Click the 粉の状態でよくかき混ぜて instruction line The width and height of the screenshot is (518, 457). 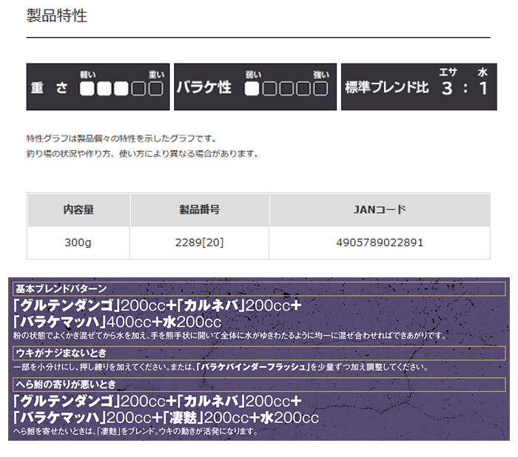click(230, 336)
